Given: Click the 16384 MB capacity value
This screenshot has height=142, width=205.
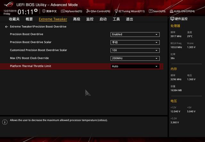Looking at the screenshot, I should pyautogui.click(x=176, y=90).
